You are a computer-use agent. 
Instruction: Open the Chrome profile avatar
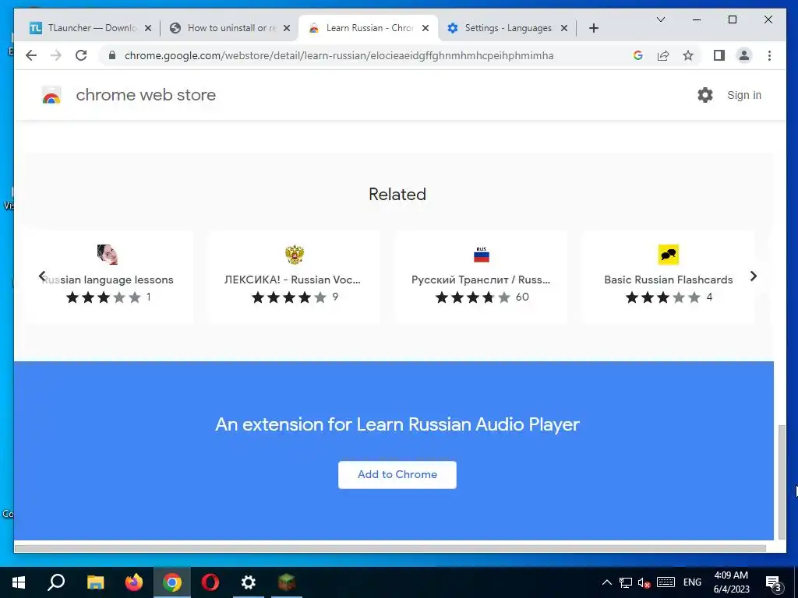pos(744,55)
